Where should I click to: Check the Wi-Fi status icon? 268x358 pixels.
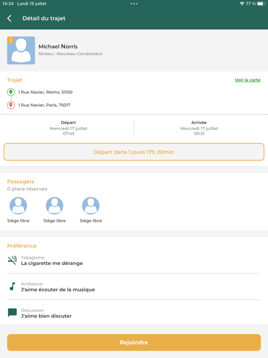[242, 4]
